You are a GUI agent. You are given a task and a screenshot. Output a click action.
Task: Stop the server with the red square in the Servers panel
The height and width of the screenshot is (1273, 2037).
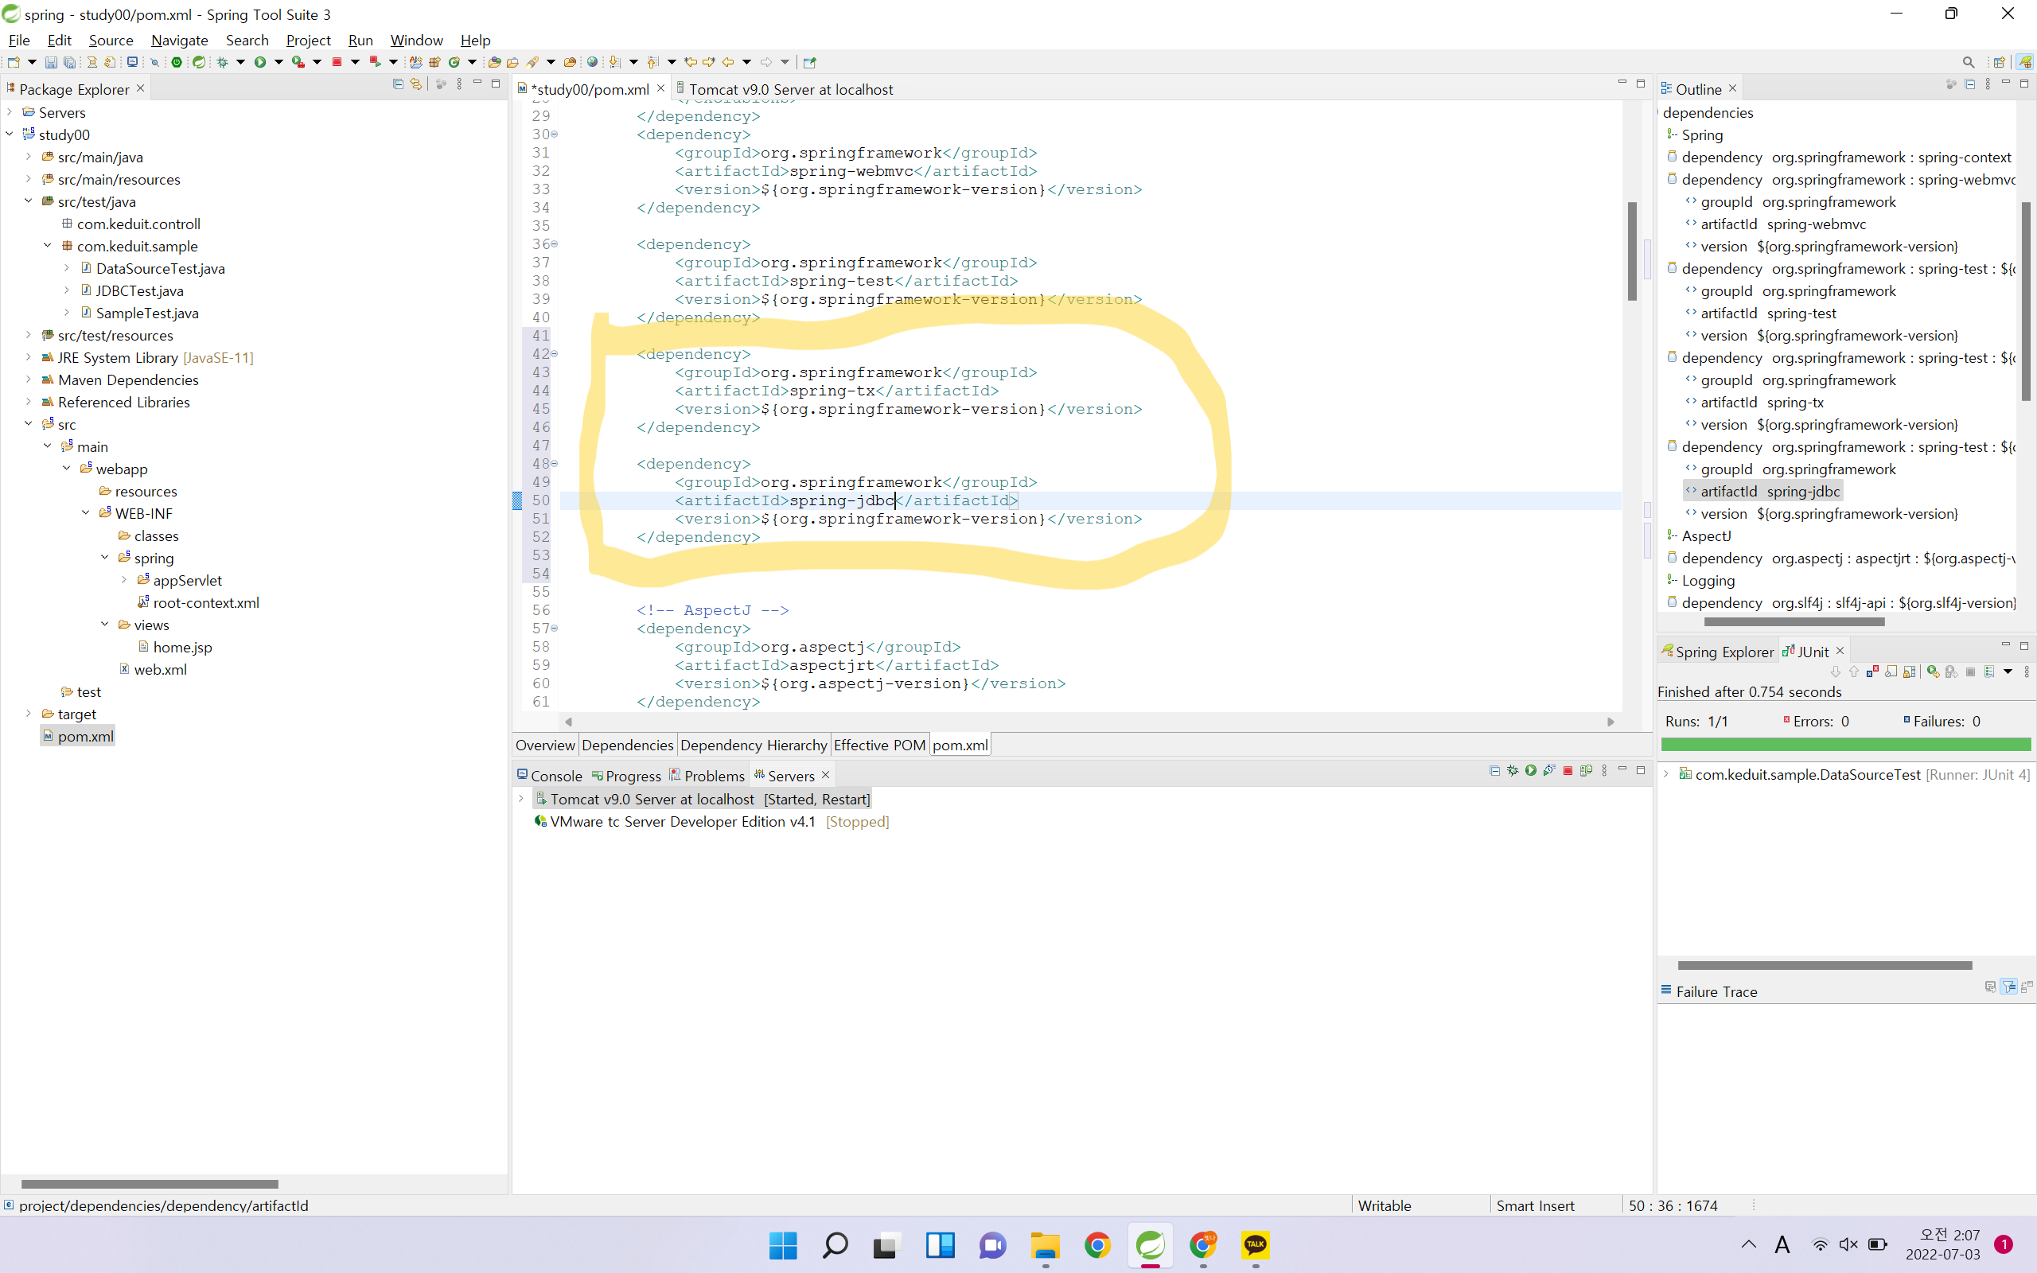[x=1568, y=771]
